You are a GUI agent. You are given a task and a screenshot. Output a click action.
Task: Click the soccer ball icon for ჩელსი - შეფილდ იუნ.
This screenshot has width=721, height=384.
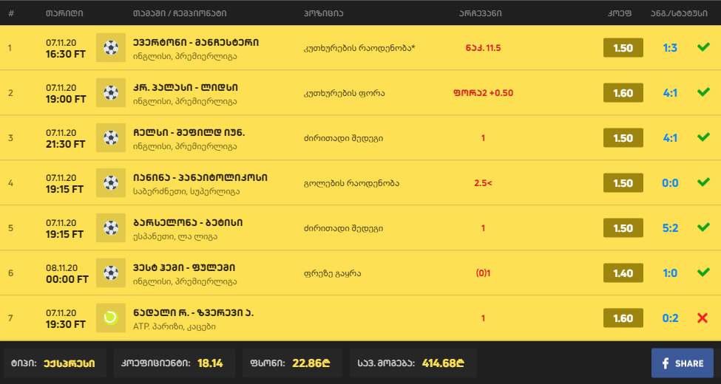111,138
